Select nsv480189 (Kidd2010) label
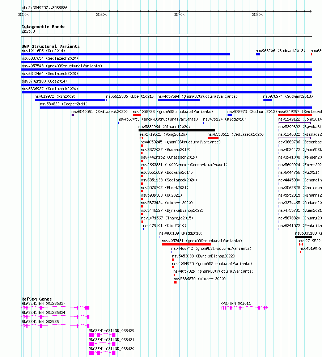The image size is (322, 357). (181, 233)
